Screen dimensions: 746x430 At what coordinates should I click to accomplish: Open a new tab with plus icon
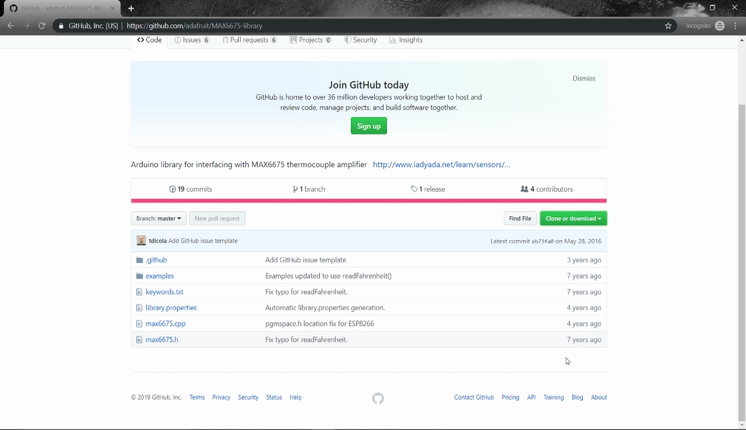(x=131, y=8)
